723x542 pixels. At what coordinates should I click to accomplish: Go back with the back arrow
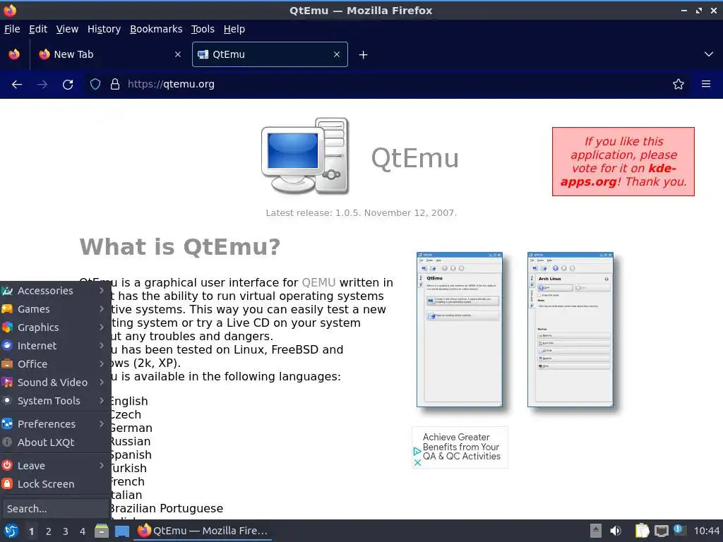[x=17, y=85]
